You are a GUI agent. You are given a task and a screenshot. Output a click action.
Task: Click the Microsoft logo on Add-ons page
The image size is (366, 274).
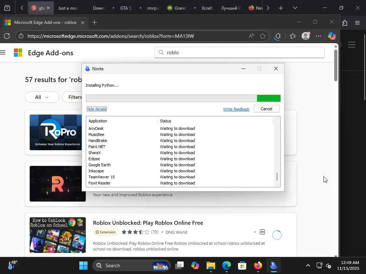tap(18, 53)
